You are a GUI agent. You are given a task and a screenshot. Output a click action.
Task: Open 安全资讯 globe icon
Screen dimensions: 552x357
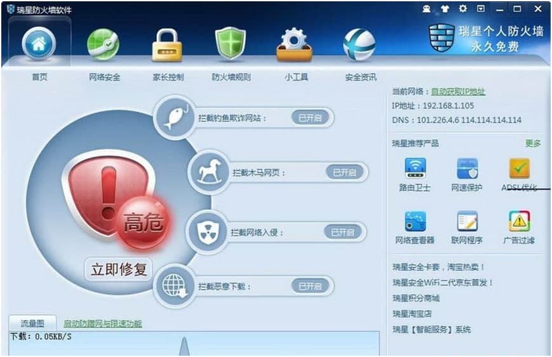click(359, 44)
